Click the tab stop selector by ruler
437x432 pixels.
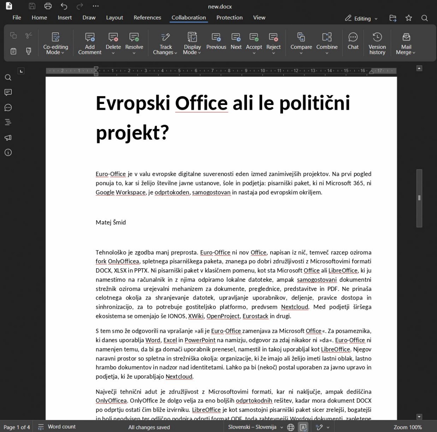(21, 71)
